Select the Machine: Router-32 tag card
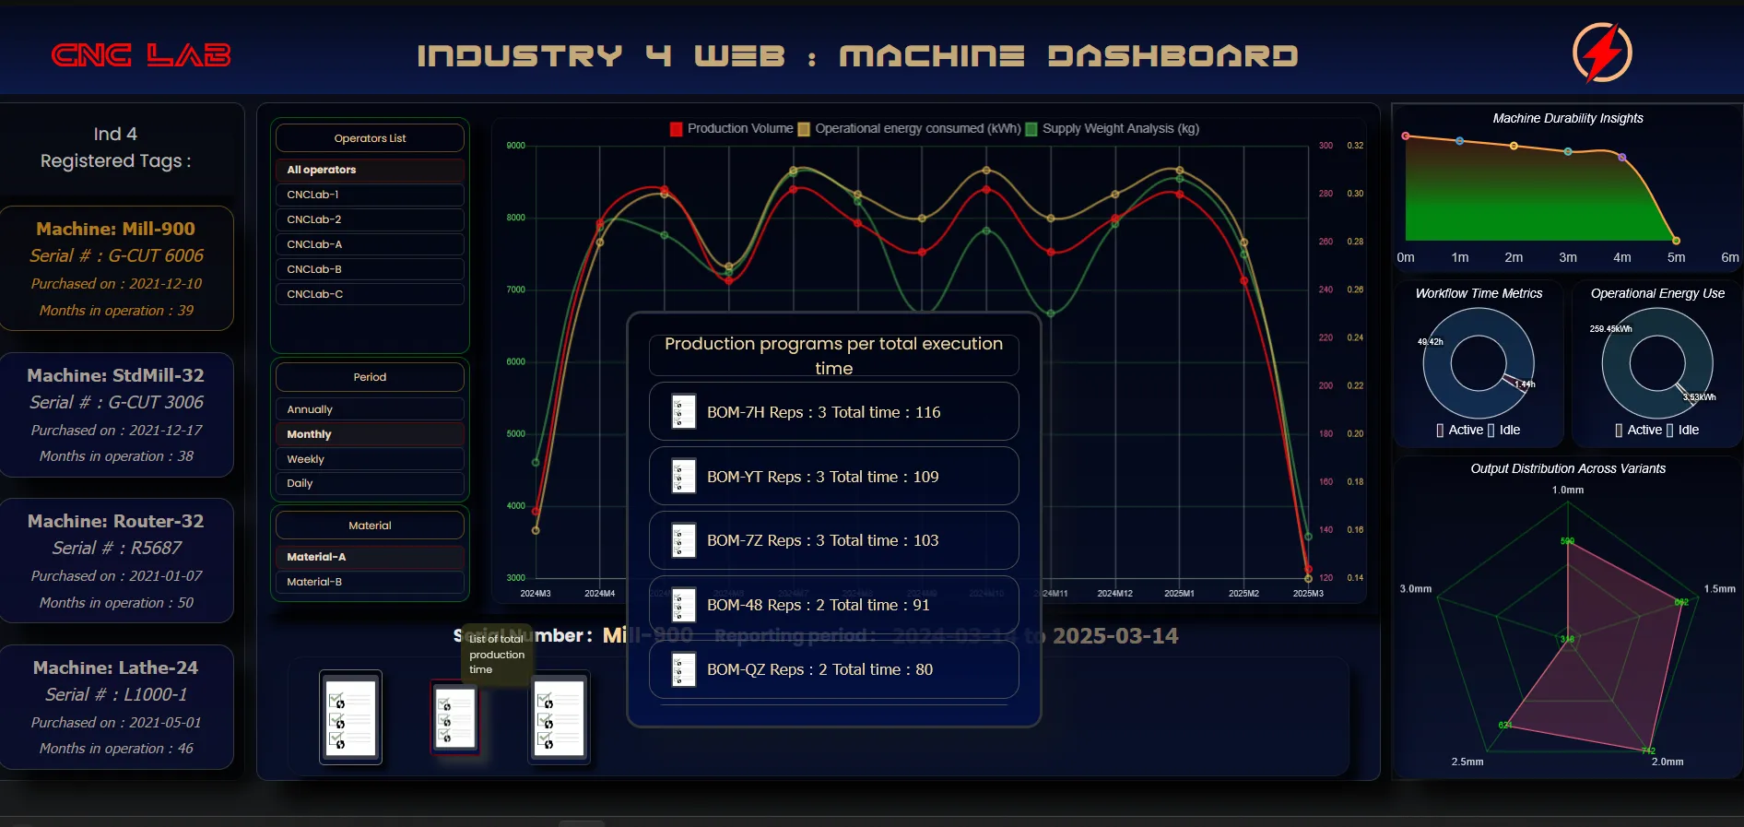Image resolution: width=1744 pixels, height=827 pixels. tap(116, 561)
